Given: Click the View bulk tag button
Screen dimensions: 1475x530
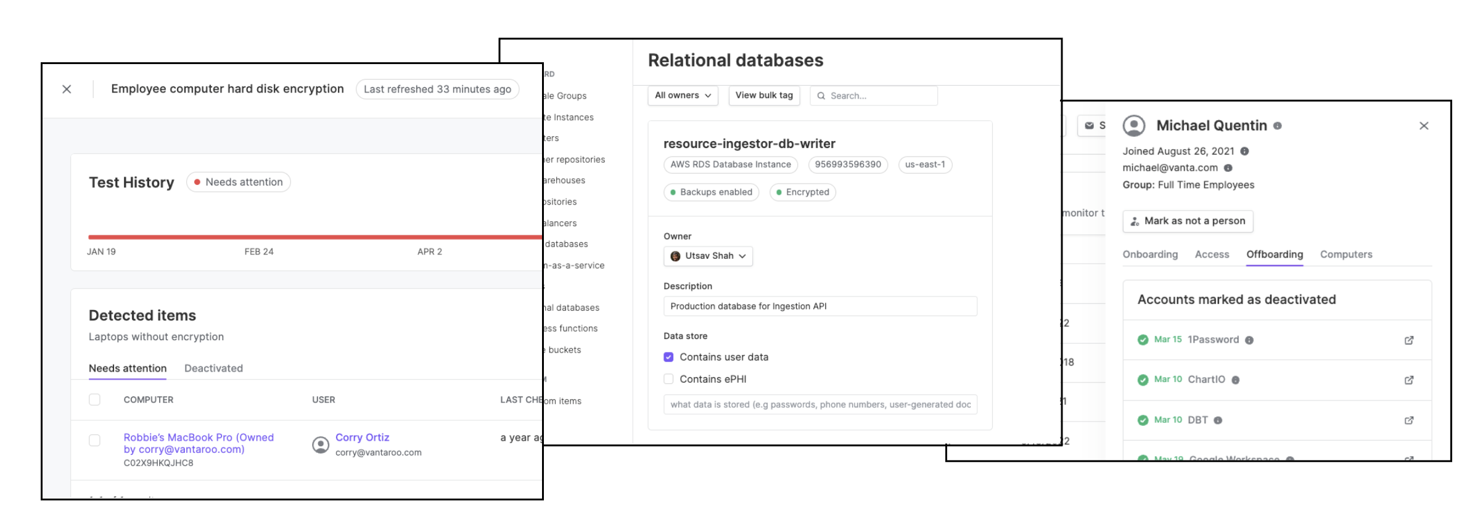Looking at the screenshot, I should tap(764, 96).
